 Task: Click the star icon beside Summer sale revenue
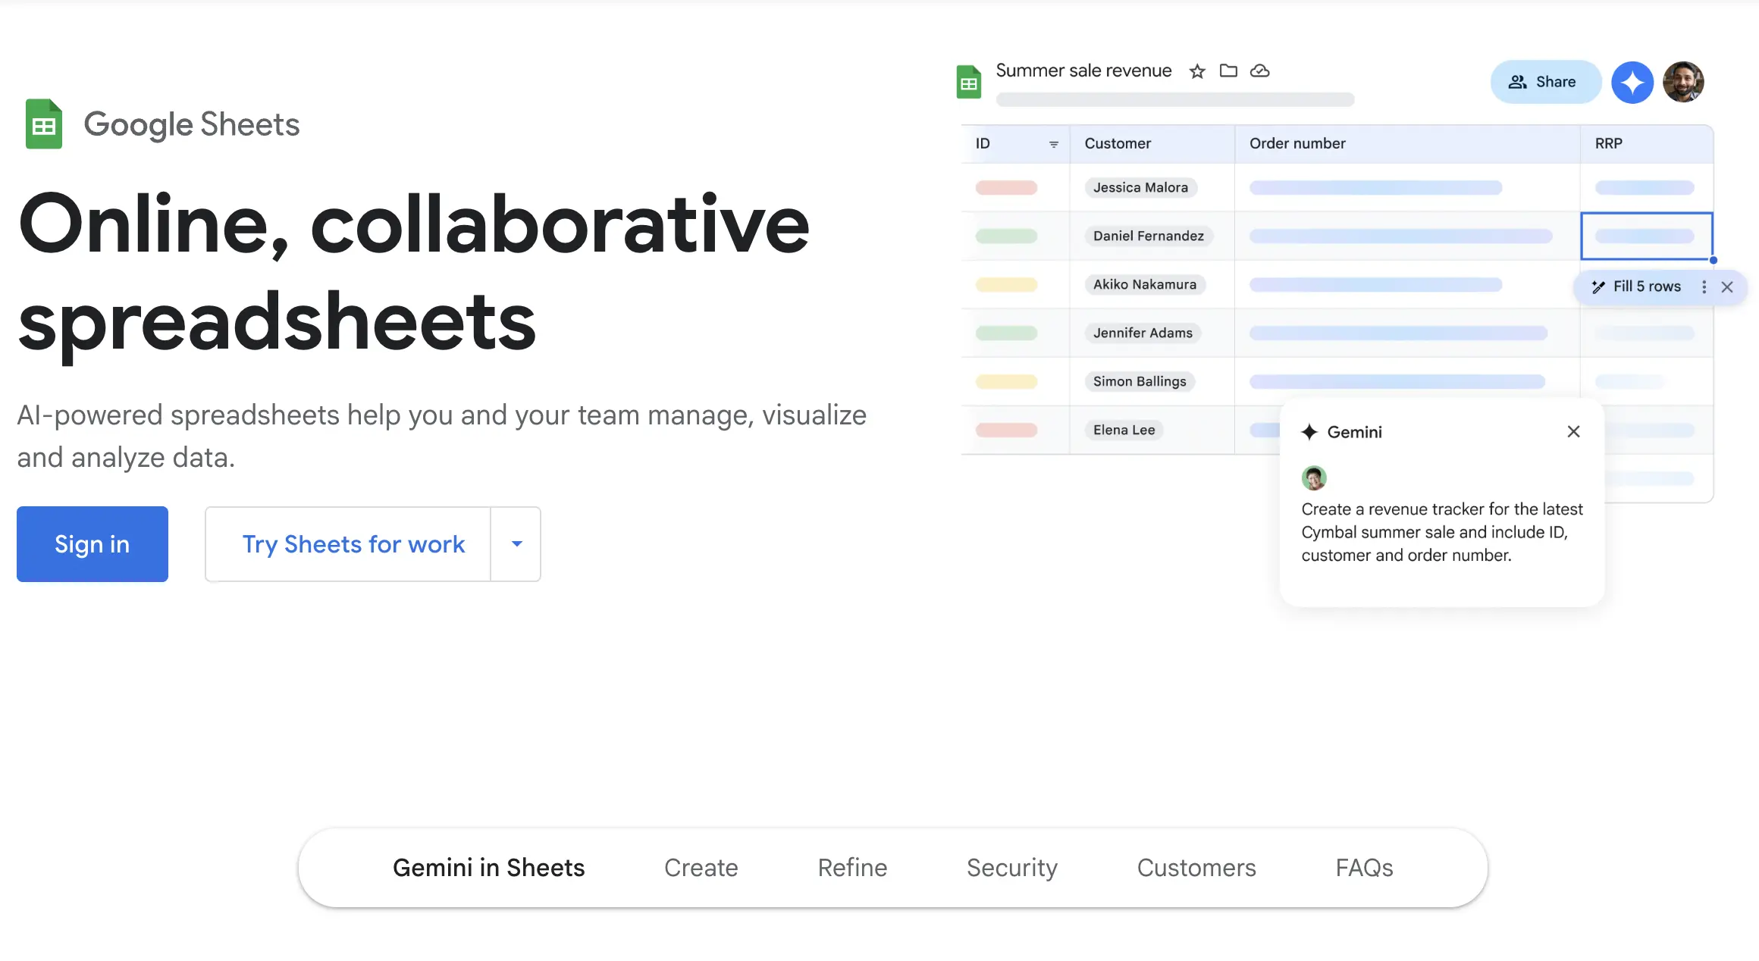(x=1197, y=71)
